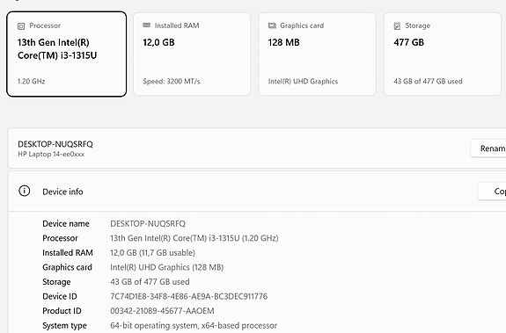Click the DESKTOP-NUQSRFQ computer name heading

55,144
